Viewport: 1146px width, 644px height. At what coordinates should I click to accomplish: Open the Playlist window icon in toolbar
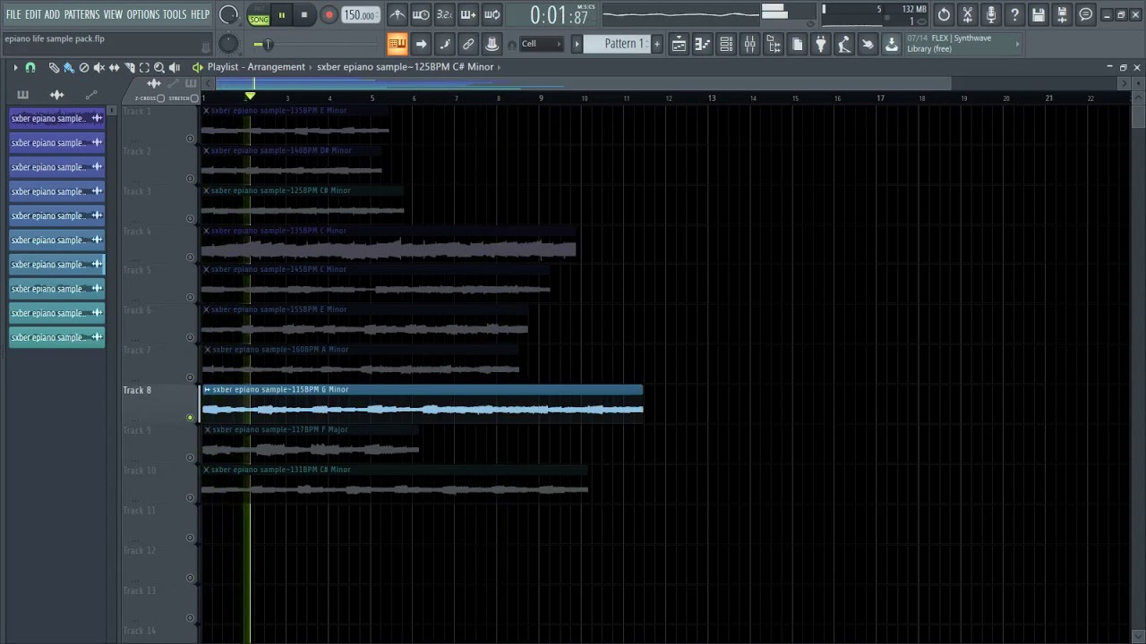[x=679, y=44]
